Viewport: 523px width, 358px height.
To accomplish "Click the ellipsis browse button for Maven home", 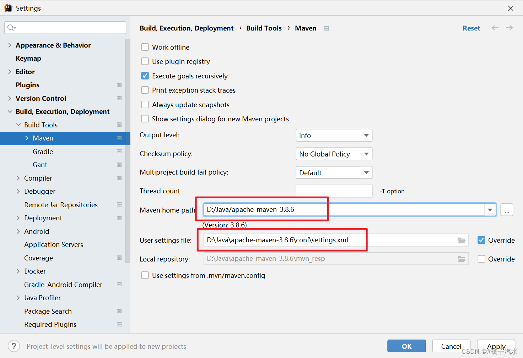I will click(x=507, y=210).
